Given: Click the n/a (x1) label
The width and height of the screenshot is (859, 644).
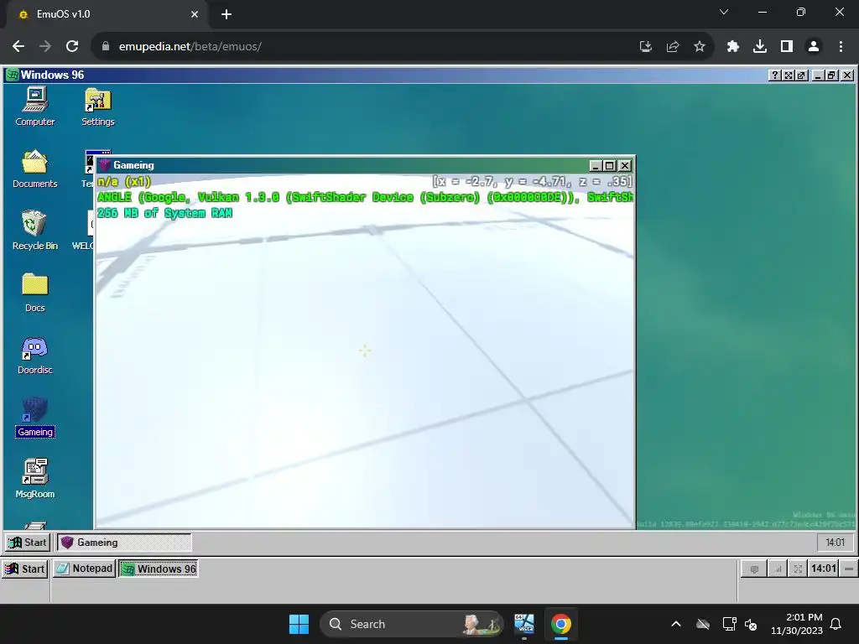Looking at the screenshot, I should (124, 181).
